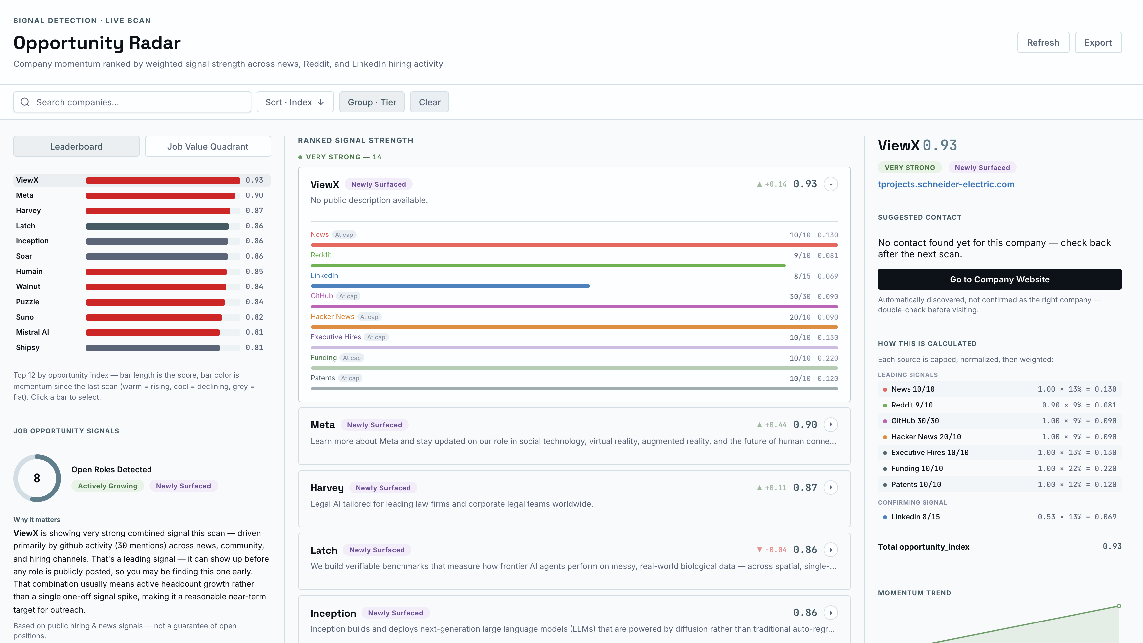
Task: Clear the current filters
Action: point(430,102)
